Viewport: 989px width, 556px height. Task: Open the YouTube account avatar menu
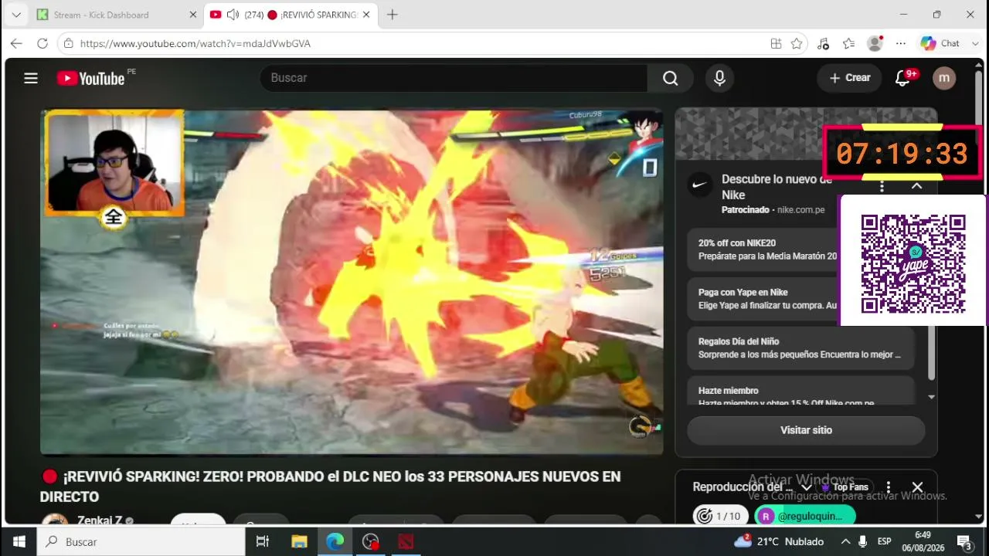click(944, 78)
